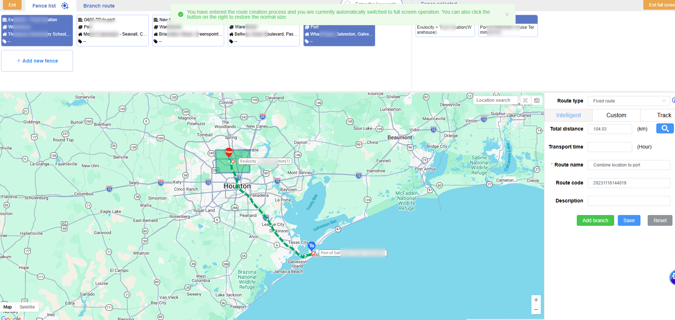
Task: Open the Branch route tab
Action: tap(99, 6)
